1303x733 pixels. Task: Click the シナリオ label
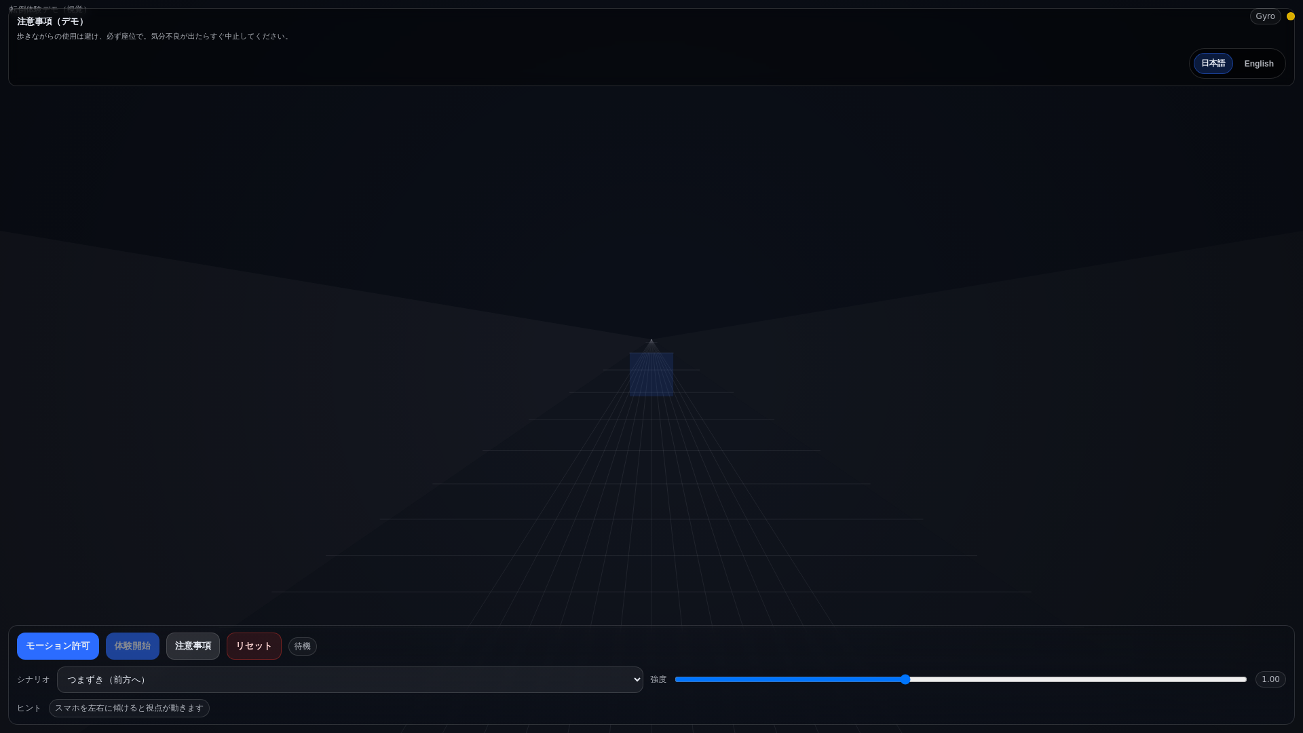33,679
